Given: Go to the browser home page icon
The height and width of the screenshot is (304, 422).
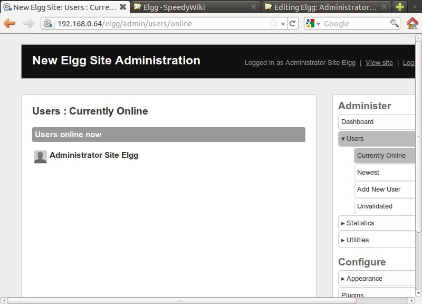Looking at the screenshot, I should tap(413, 23).
